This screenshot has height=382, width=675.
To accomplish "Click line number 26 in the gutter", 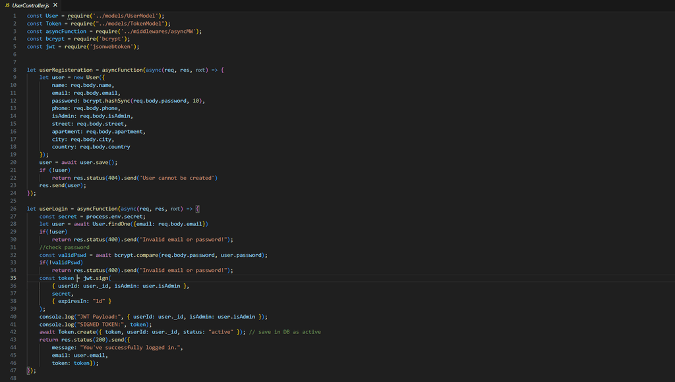I will pyautogui.click(x=13, y=209).
